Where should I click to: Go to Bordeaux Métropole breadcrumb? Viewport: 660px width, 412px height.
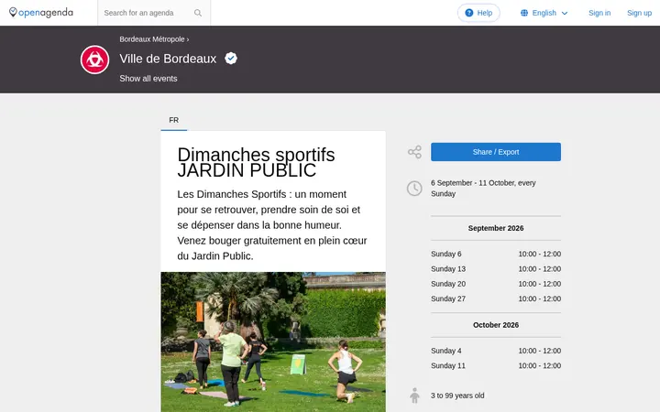[152, 39]
